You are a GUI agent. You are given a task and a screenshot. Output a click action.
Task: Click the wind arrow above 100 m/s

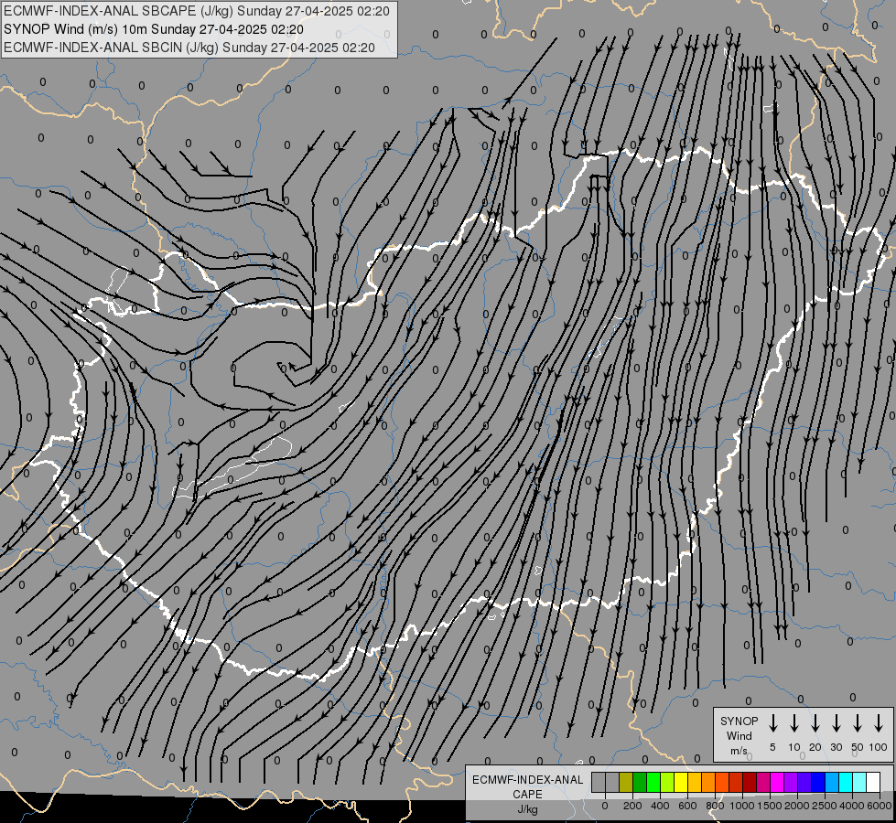[879, 723]
